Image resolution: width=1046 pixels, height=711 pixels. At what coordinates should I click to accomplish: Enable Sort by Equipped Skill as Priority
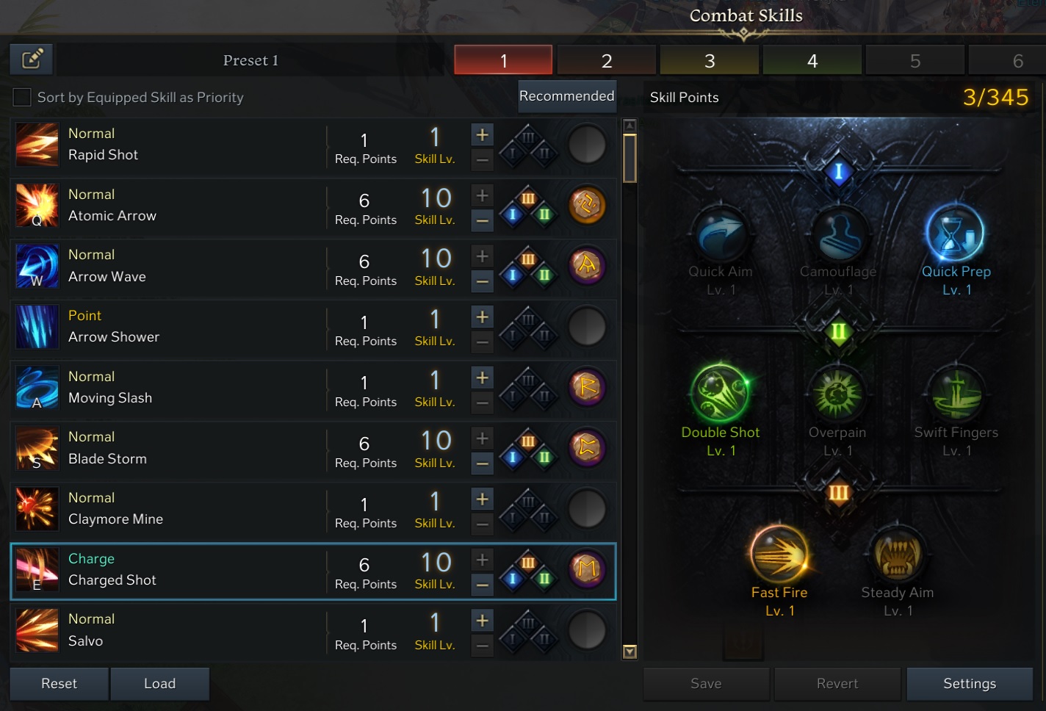(x=22, y=97)
